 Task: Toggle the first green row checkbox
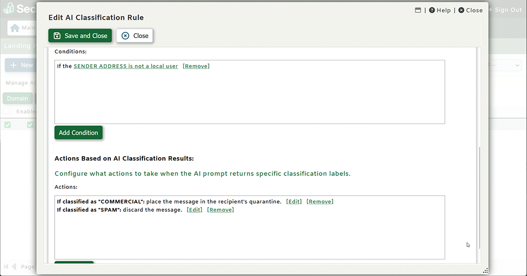[7, 125]
